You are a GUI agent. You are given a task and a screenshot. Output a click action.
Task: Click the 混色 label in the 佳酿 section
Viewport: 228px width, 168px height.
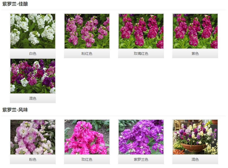click(x=33, y=98)
